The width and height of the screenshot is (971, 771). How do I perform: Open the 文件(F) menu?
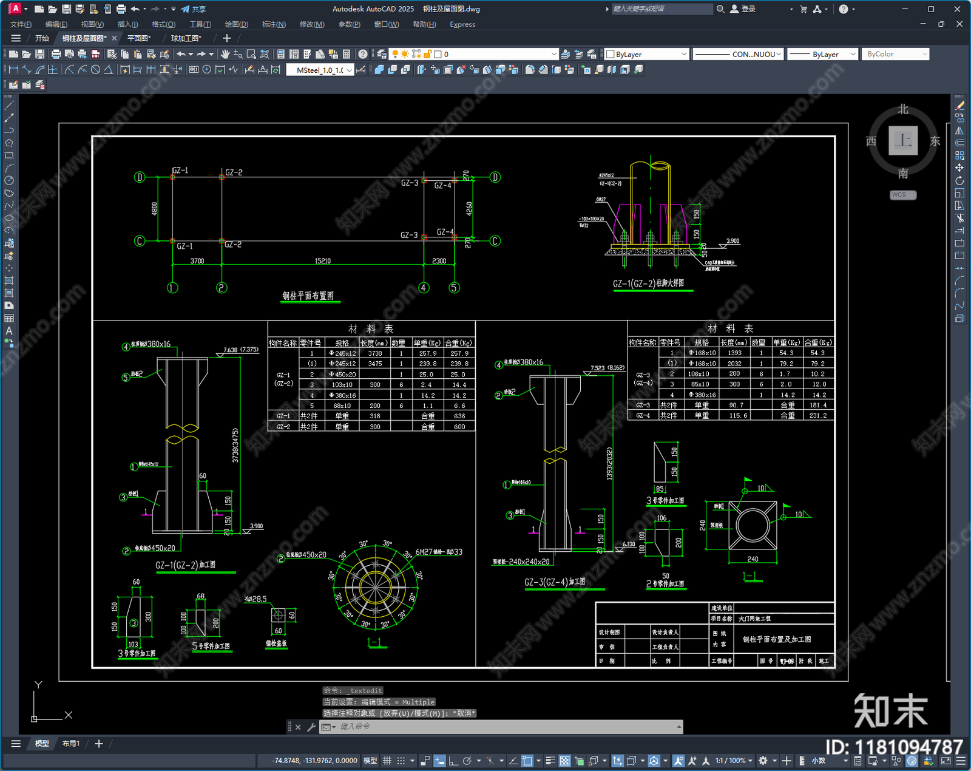[21, 24]
